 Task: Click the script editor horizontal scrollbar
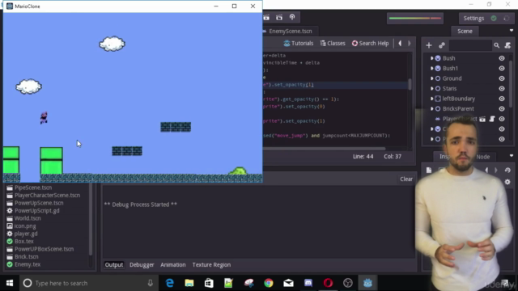[324, 149]
